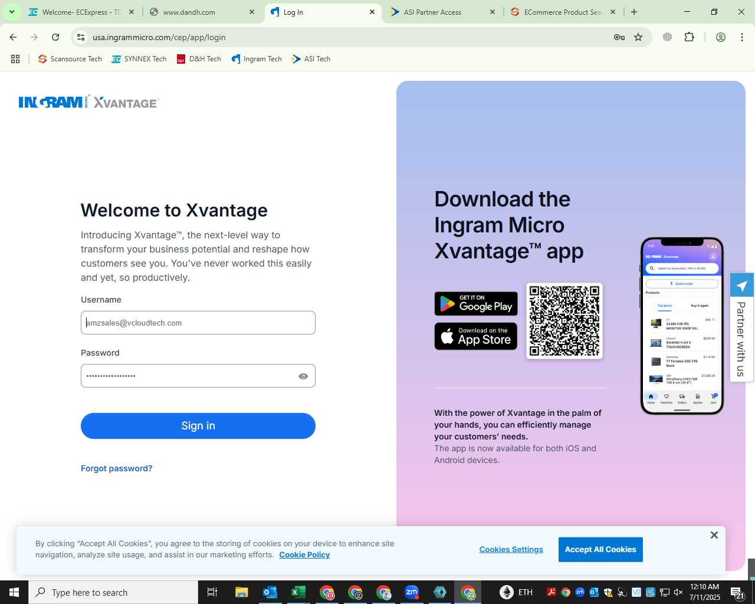Go back to the previous page
Viewport: 755px width, 604px height.
point(13,37)
